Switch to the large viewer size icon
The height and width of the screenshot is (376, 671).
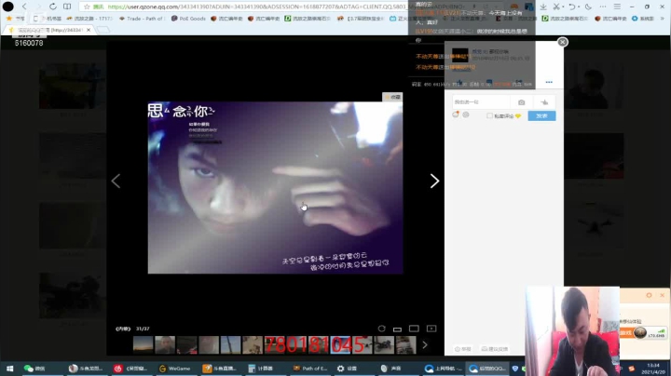pyautogui.click(x=414, y=329)
